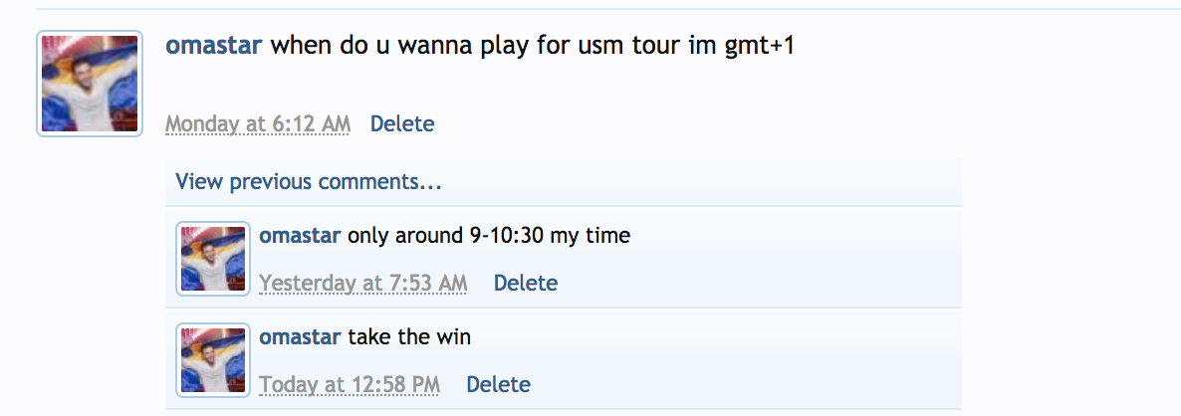Delete the 'take the win' comment
The image size is (1181, 416).
(499, 384)
